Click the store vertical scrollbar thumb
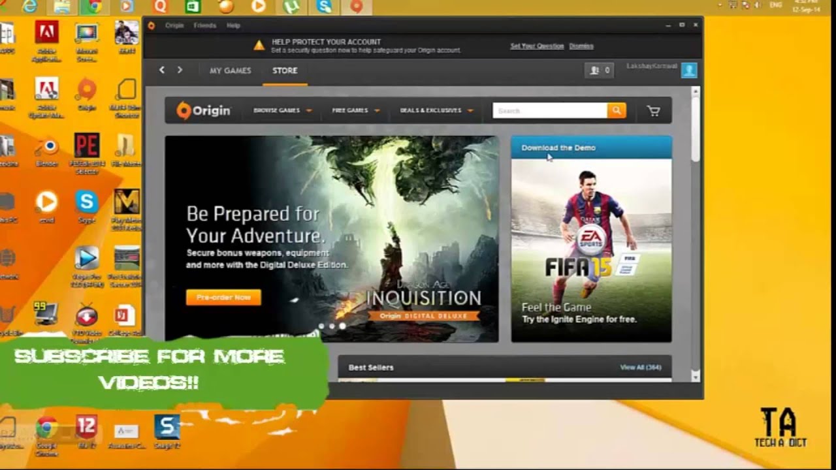The height and width of the screenshot is (470, 836). click(696, 129)
